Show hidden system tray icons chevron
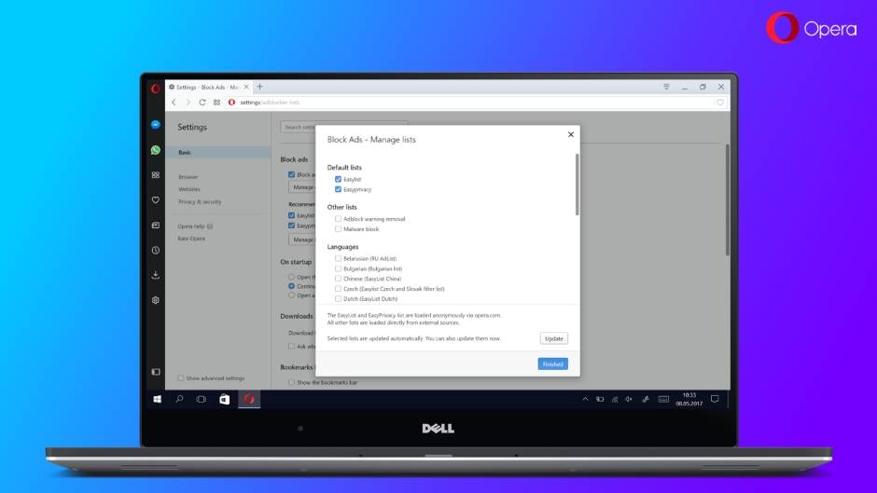The image size is (877, 493). [x=586, y=399]
